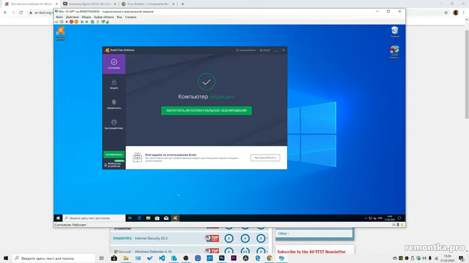Open Task View in the VM taskbar

pyautogui.click(x=130, y=218)
